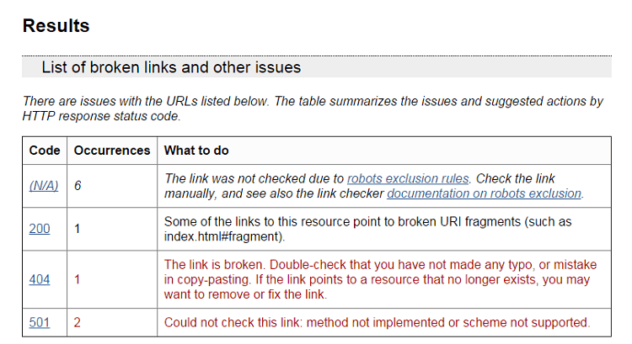The image size is (632, 344).
Task: Click the 'Could not check this link' message
Action: tap(377, 322)
